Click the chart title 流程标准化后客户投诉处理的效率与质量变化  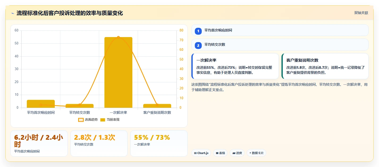click(70, 13)
